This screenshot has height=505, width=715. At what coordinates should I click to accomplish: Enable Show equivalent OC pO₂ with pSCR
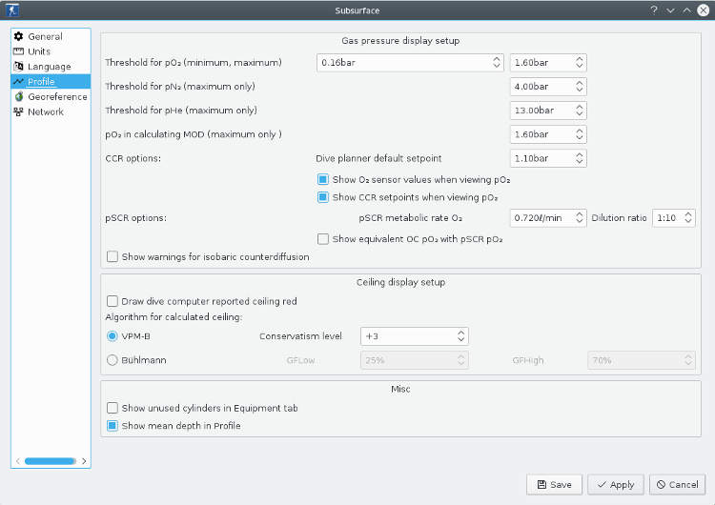click(x=323, y=239)
